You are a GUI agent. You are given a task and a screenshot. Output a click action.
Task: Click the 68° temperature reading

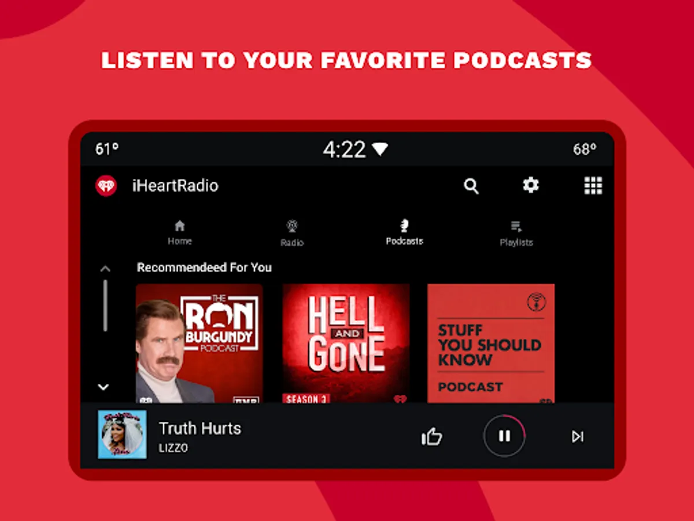pyautogui.click(x=585, y=149)
